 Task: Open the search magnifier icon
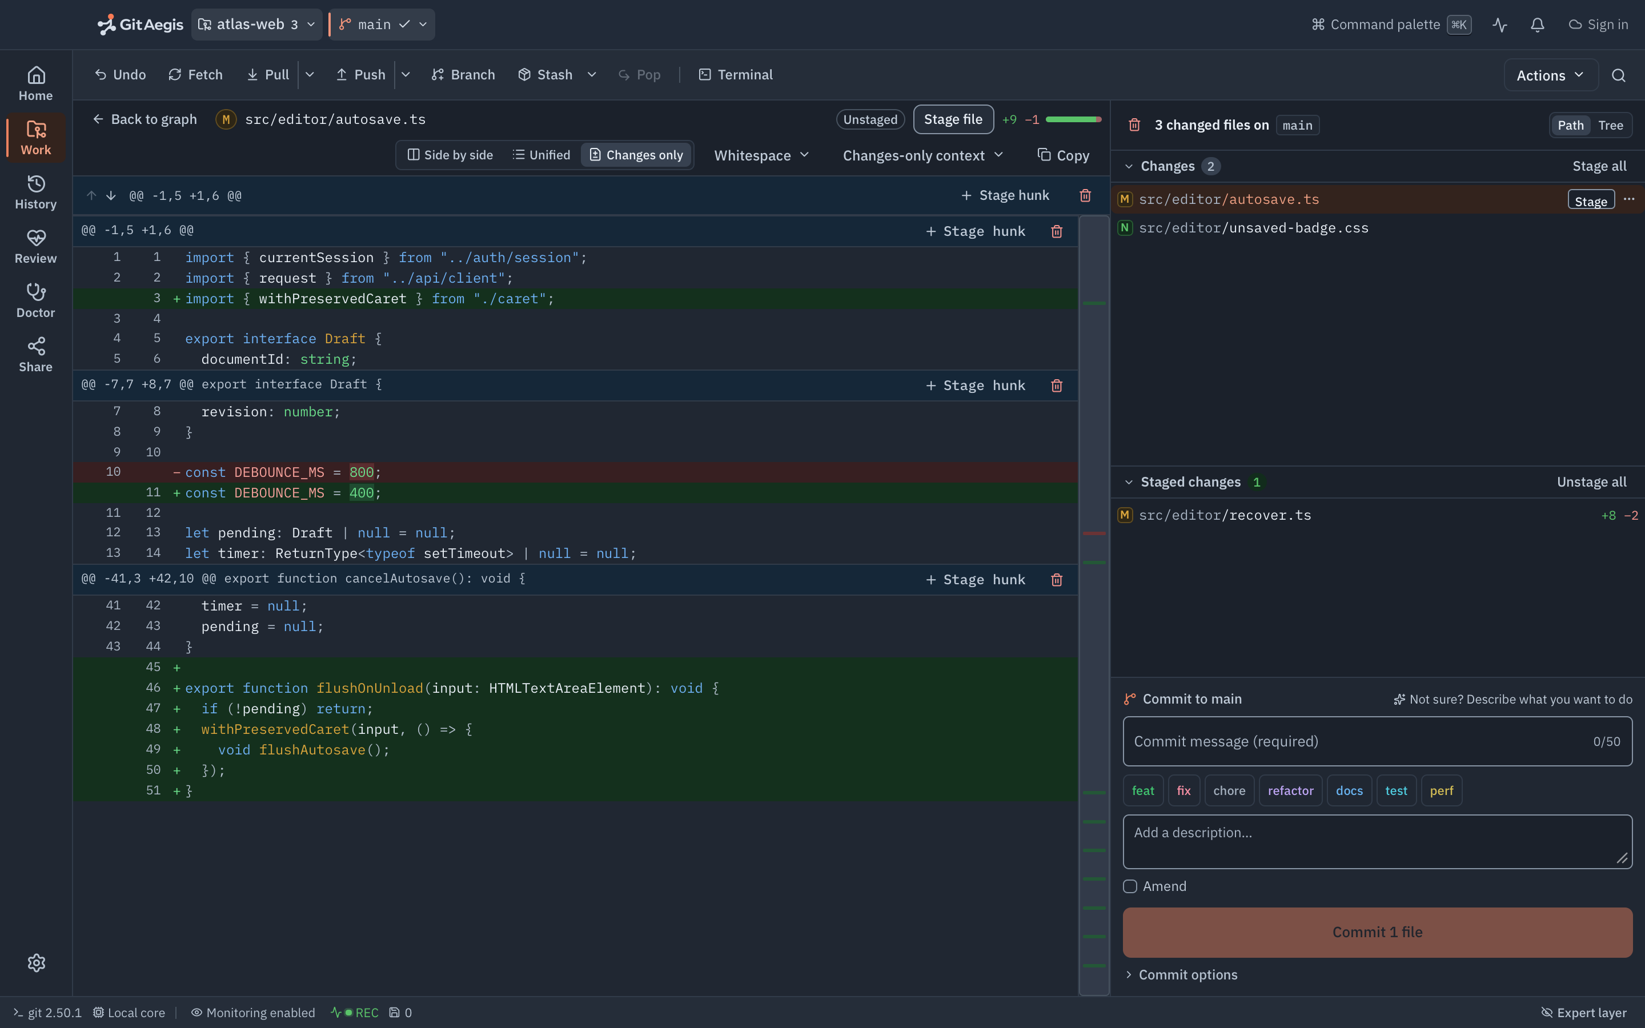tap(1619, 75)
